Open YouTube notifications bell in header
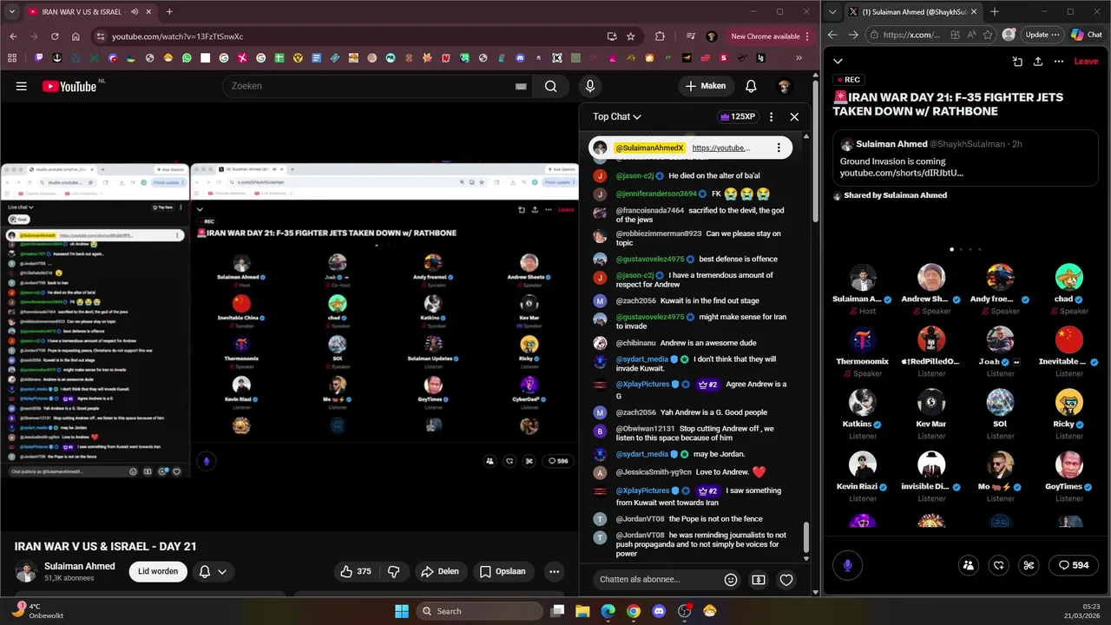The image size is (1111, 625). pos(751,86)
